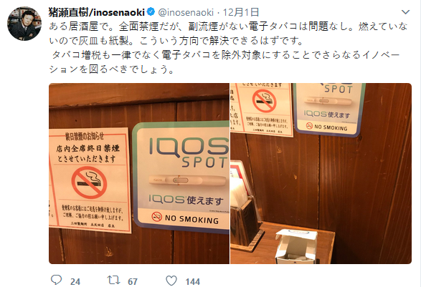Like the tweet with the heart icon
This screenshot has height=287, width=421.
click(x=171, y=281)
